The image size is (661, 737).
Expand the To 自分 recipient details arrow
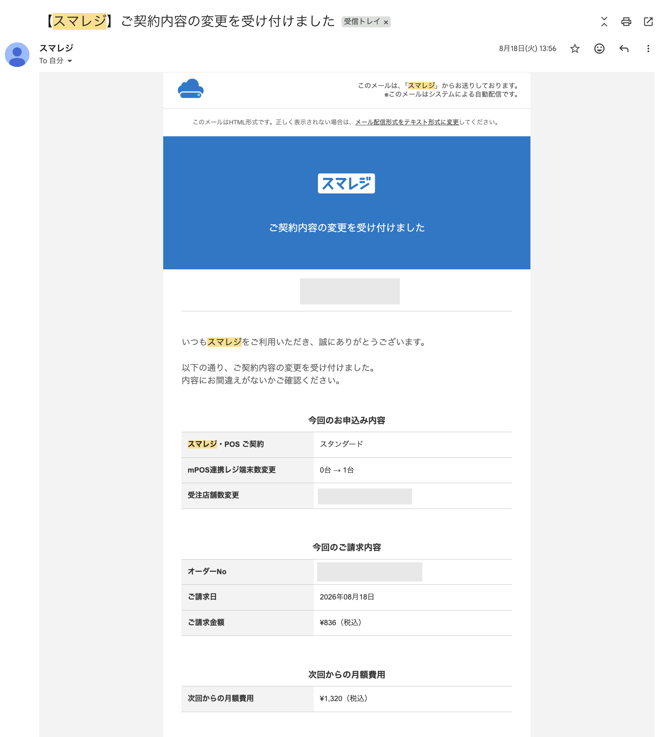(x=70, y=61)
